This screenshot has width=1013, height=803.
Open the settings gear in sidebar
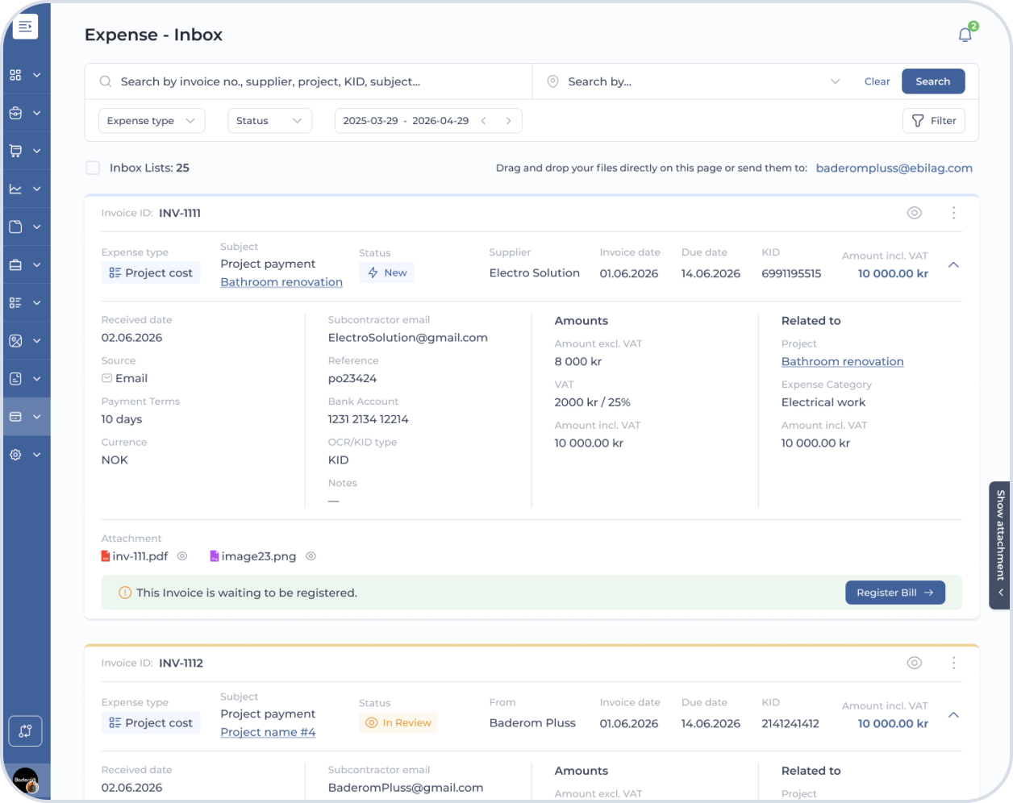(x=15, y=455)
